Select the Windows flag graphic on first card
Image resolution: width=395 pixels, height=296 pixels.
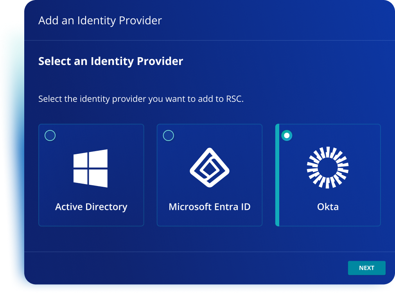pyautogui.click(x=91, y=168)
